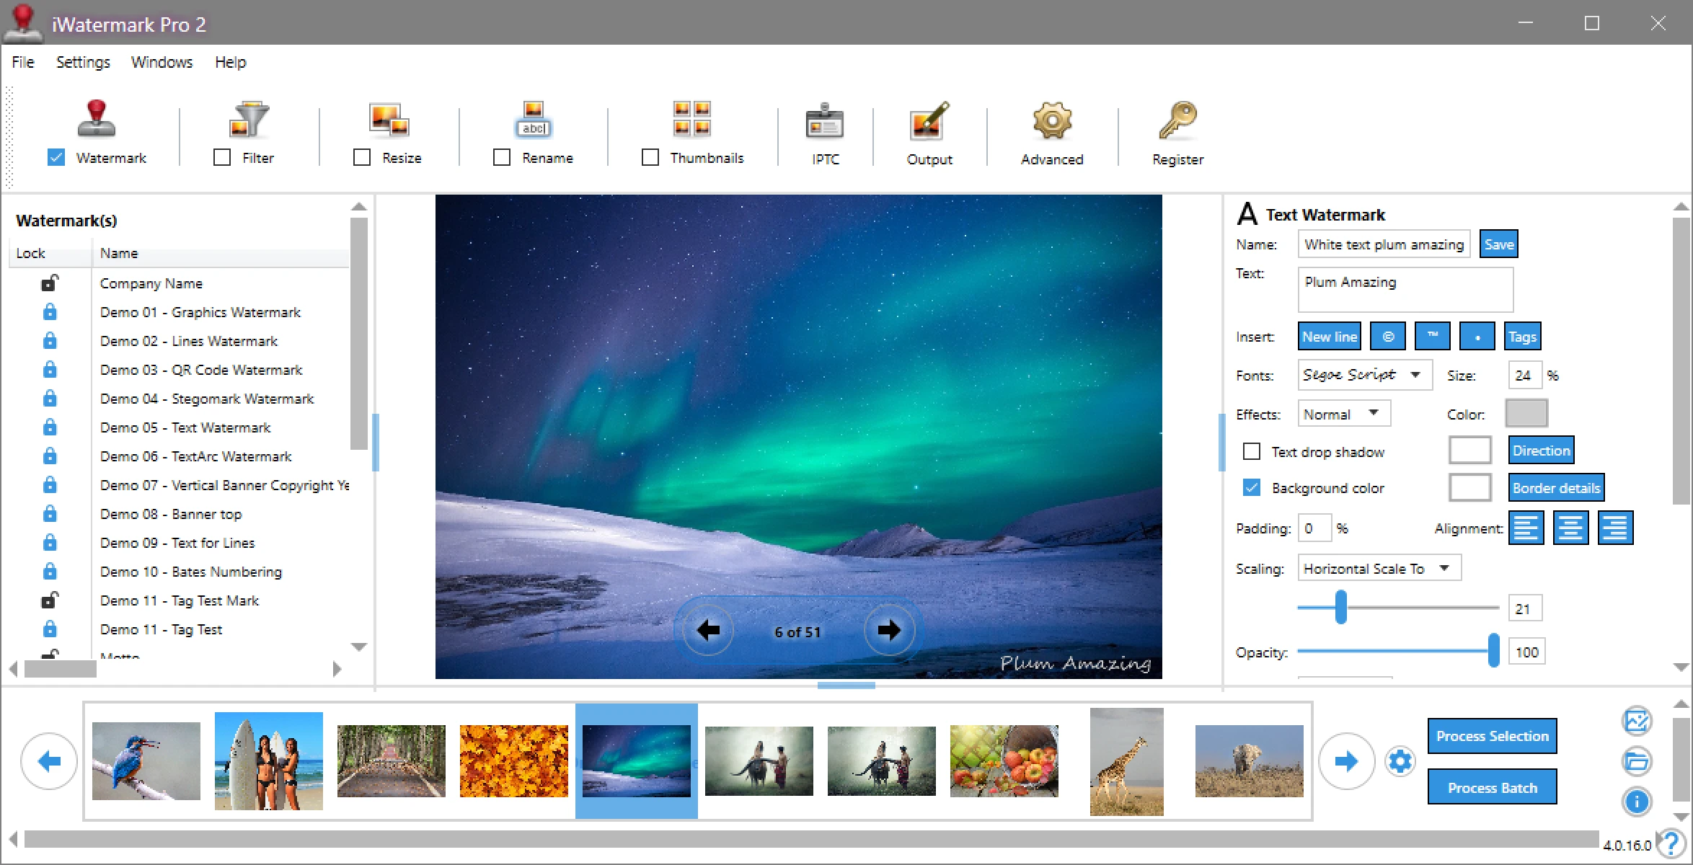Image resolution: width=1693 pixels, height=865 pixels.
Task: Click the Border details button
Action: [1556, 488]
